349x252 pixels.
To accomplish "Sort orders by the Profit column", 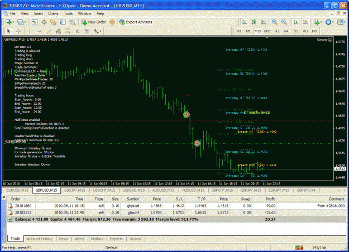I will coord(270,199).
